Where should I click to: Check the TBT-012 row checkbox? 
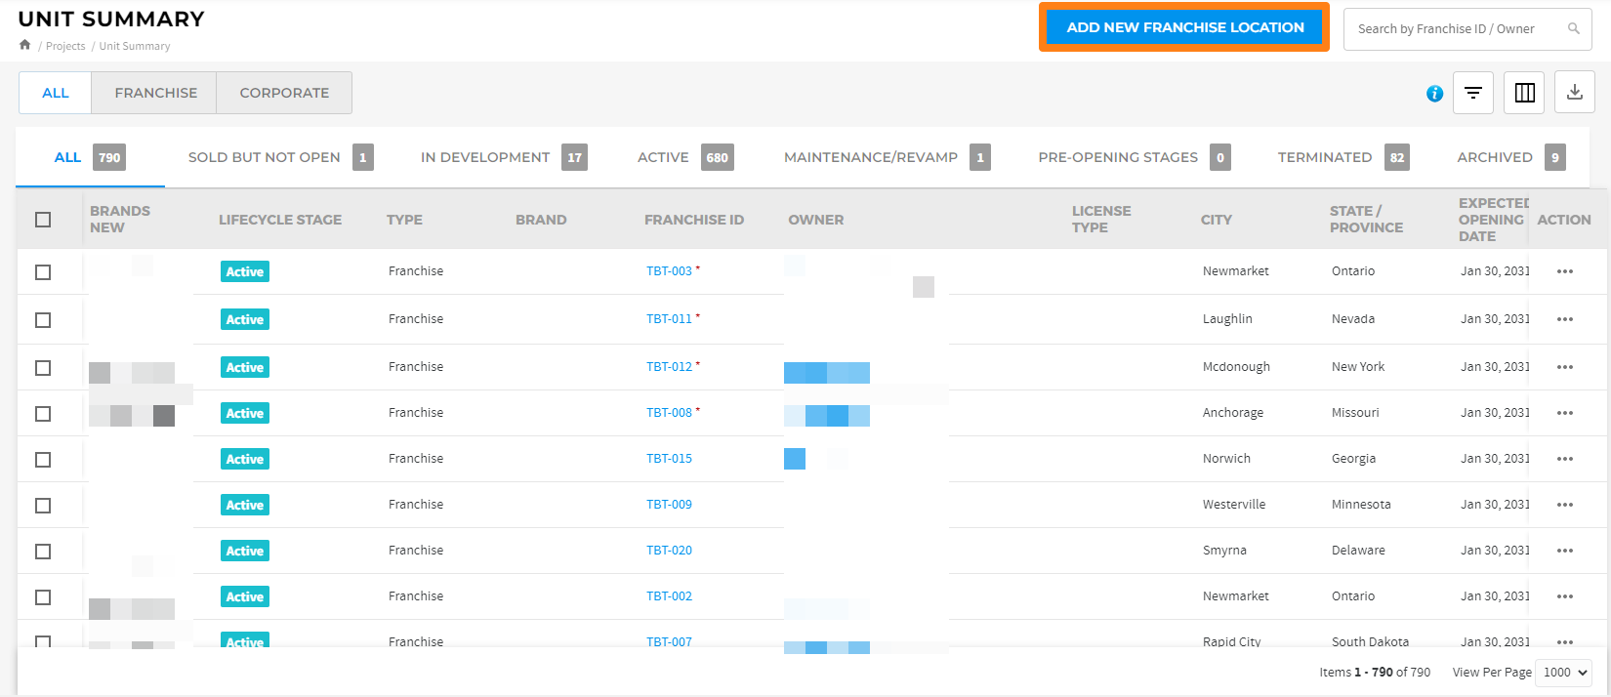[x=43, y=368]
